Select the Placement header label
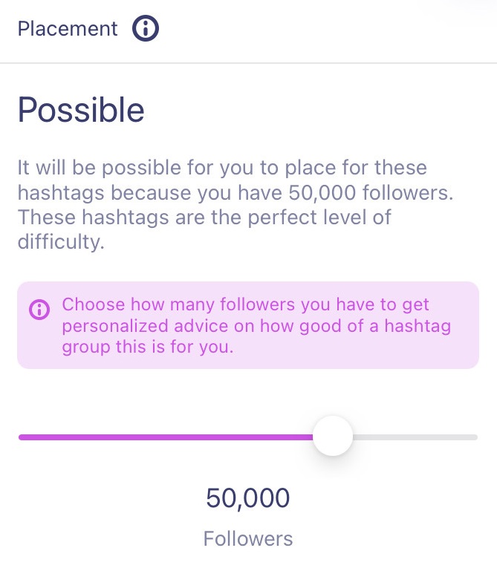Viewport: 497px width, 568px height. tap(68, 29)
